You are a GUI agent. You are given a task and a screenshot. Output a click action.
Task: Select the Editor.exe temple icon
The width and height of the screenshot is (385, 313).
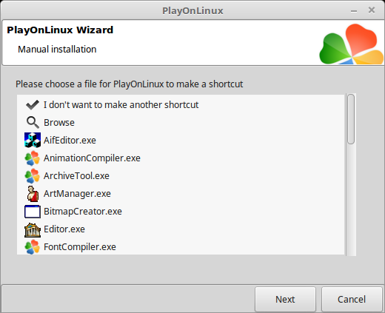click(x=33, y=229)
